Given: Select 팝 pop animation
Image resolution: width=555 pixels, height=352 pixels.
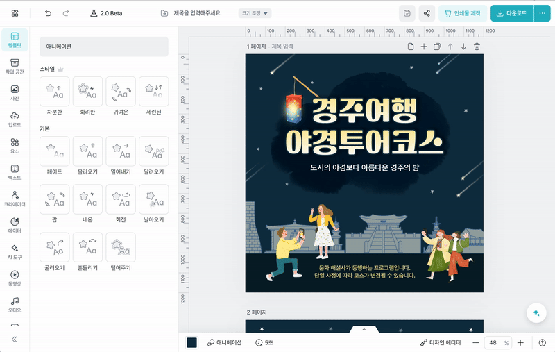Looking at the screenshot, I should pyautogui.click(x=55, y=199).
